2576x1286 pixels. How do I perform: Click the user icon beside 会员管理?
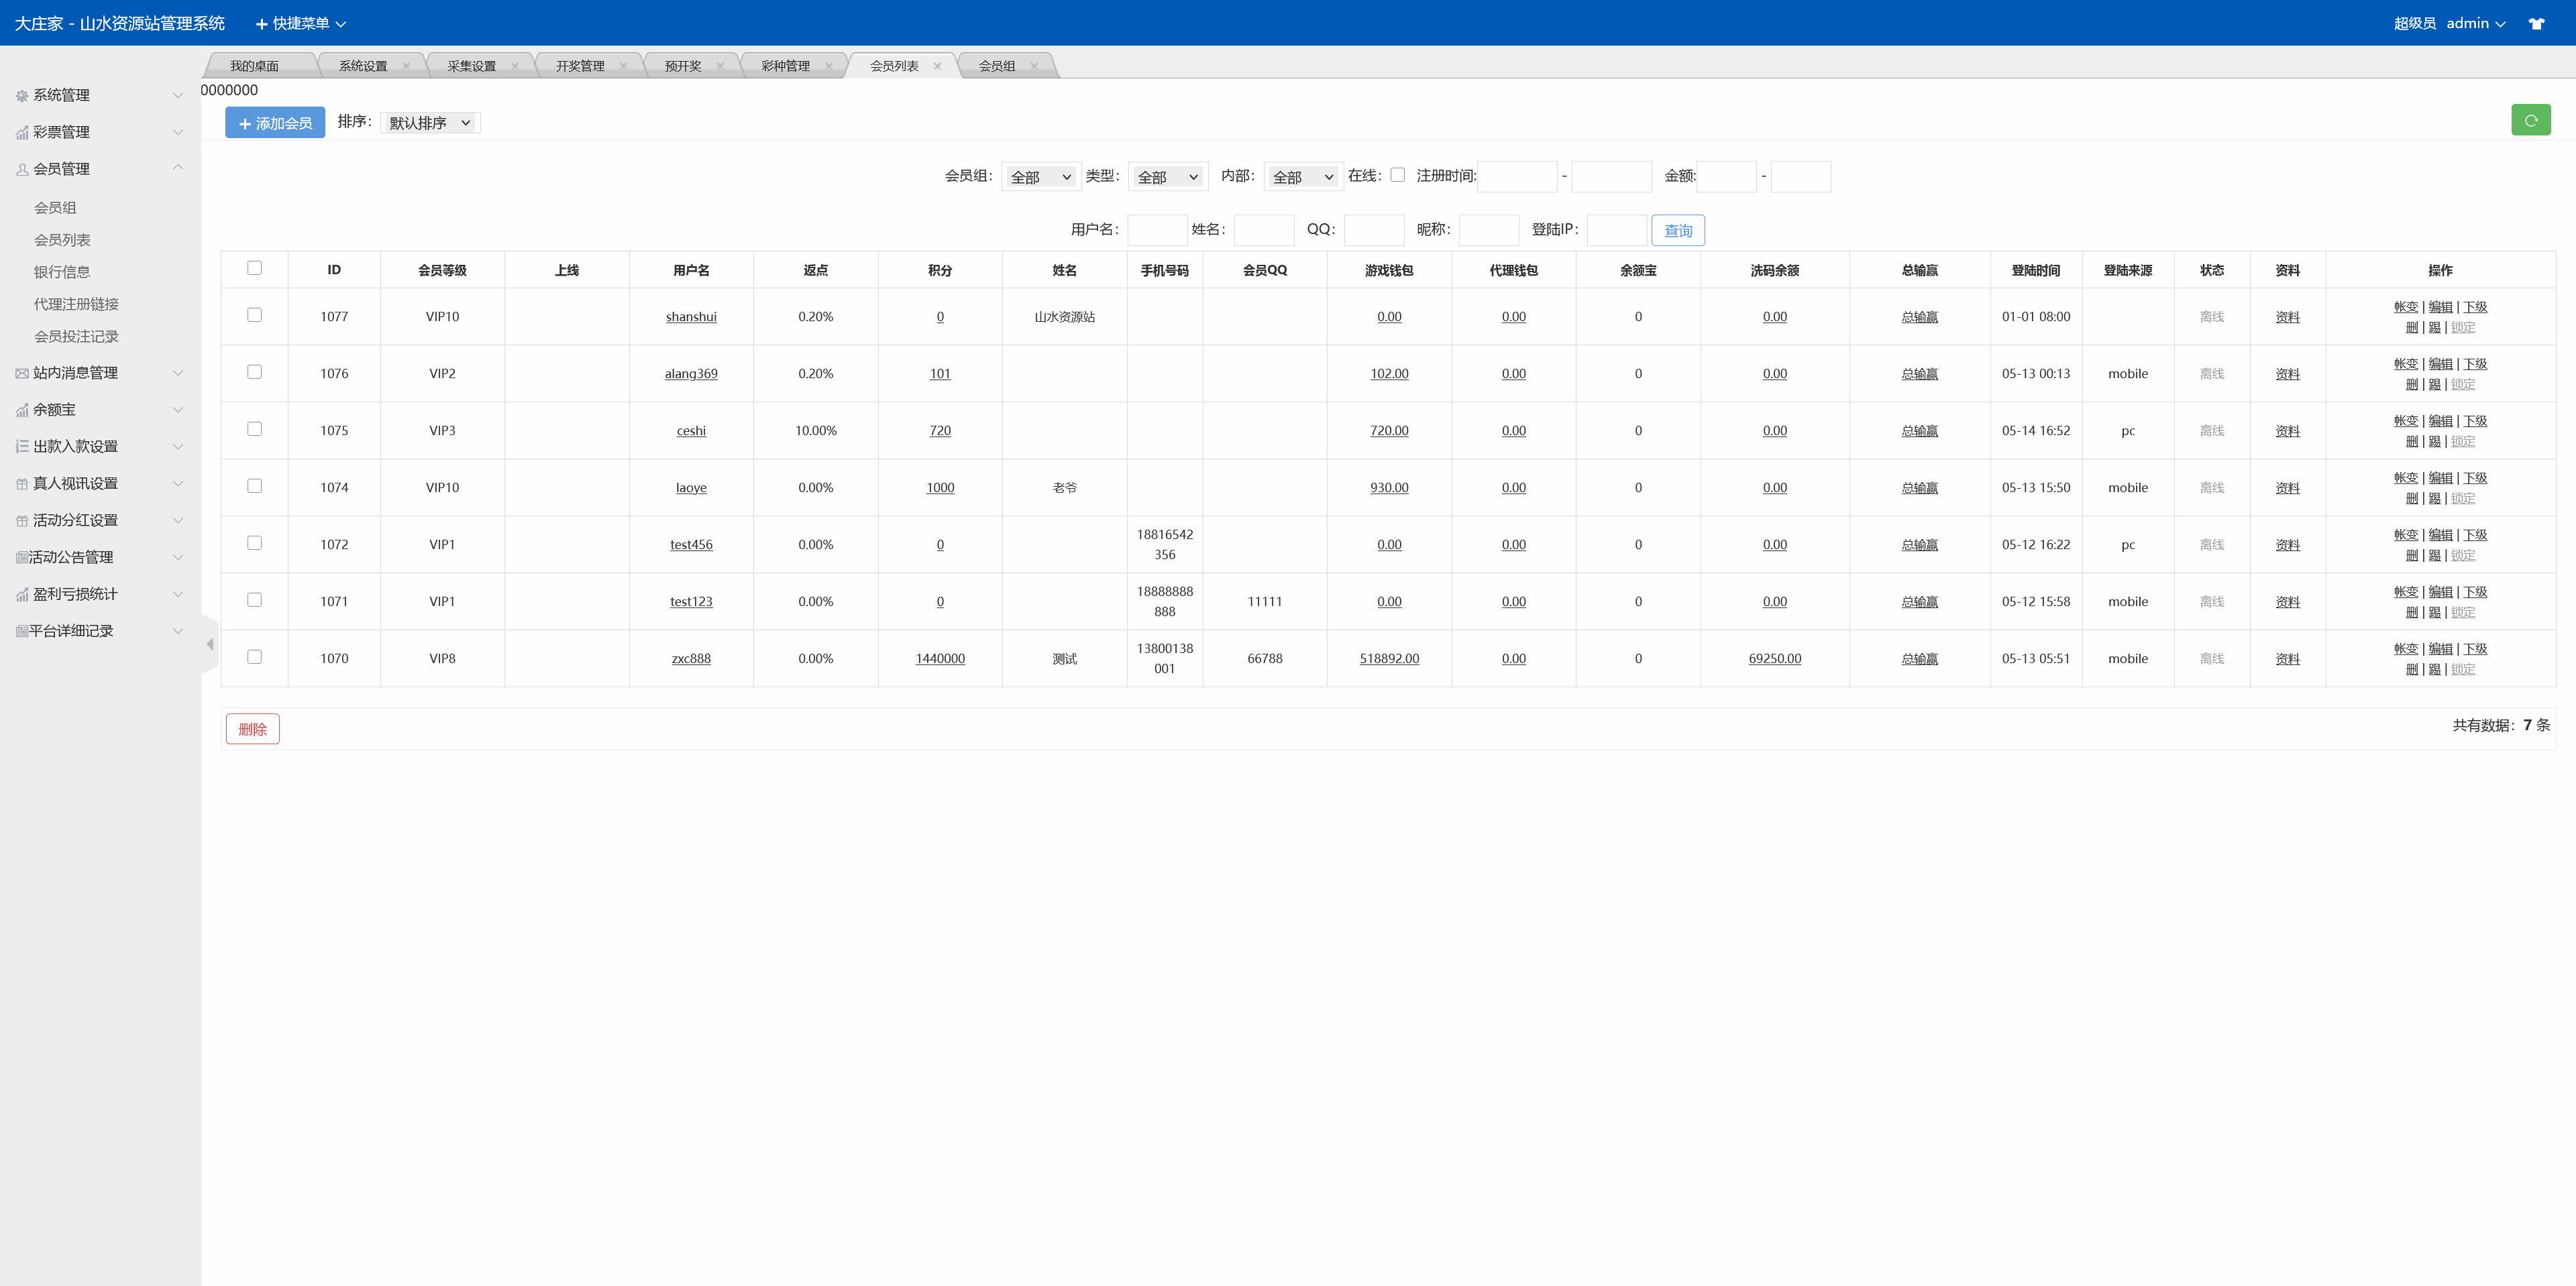point(22,170)
